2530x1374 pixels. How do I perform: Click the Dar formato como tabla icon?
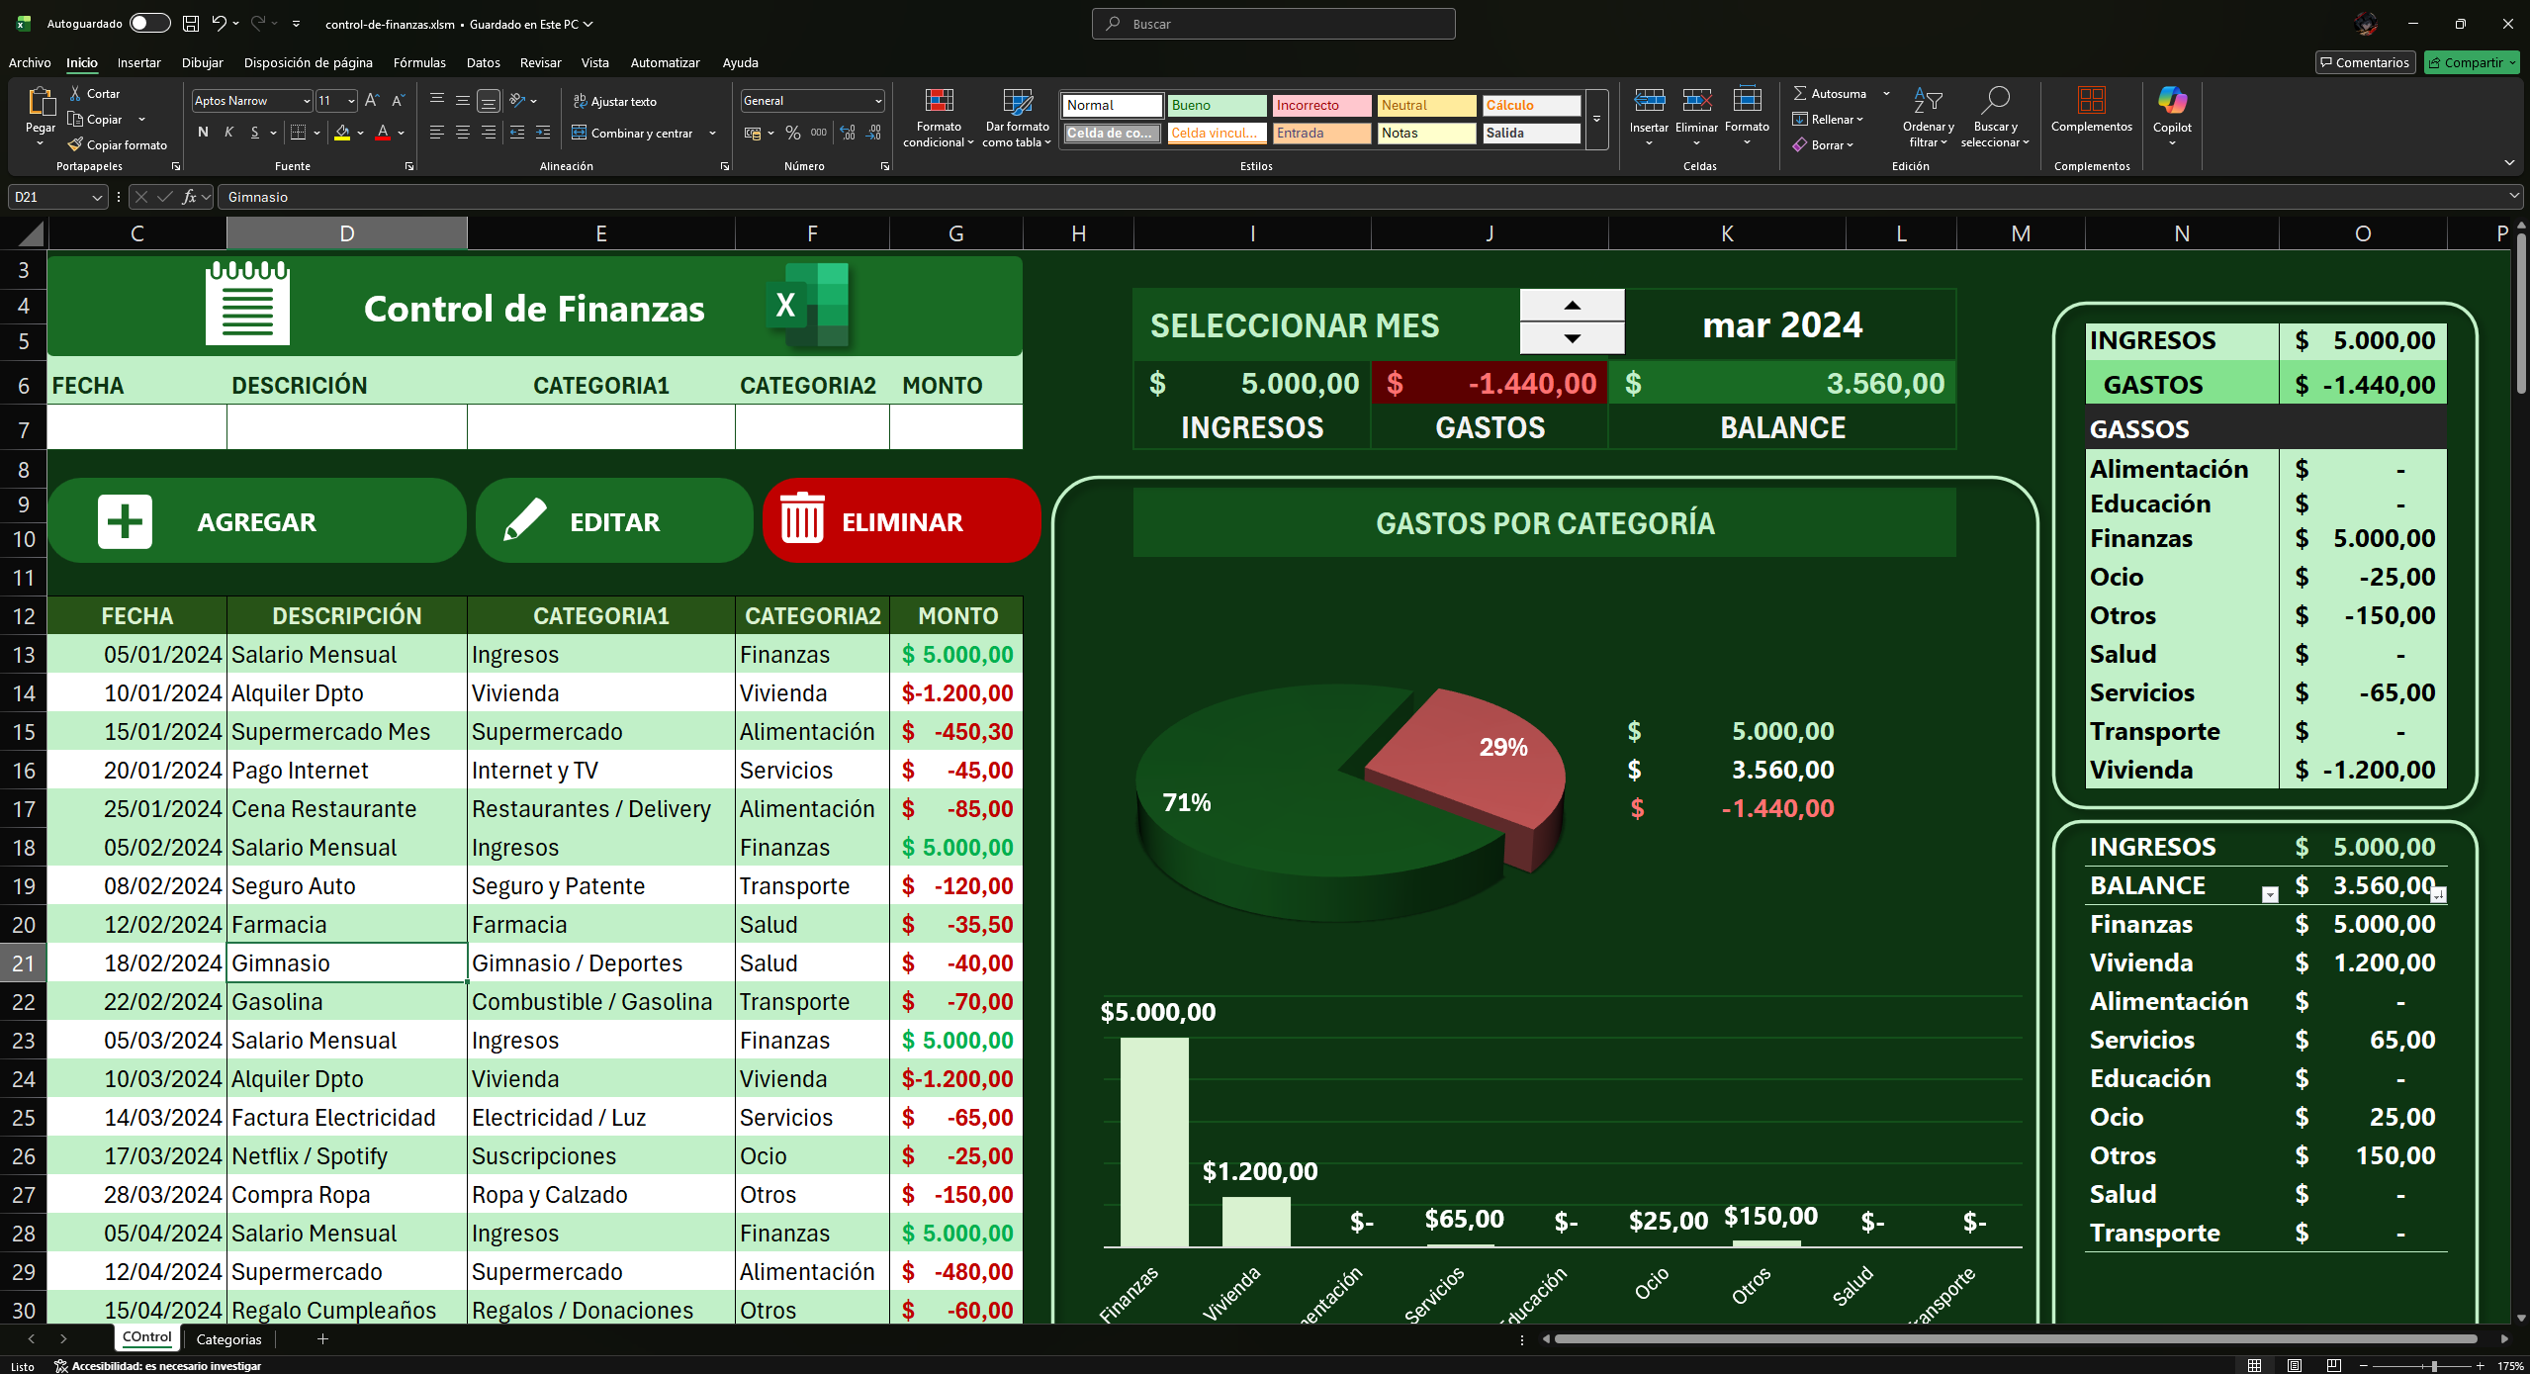point(1015,117)
